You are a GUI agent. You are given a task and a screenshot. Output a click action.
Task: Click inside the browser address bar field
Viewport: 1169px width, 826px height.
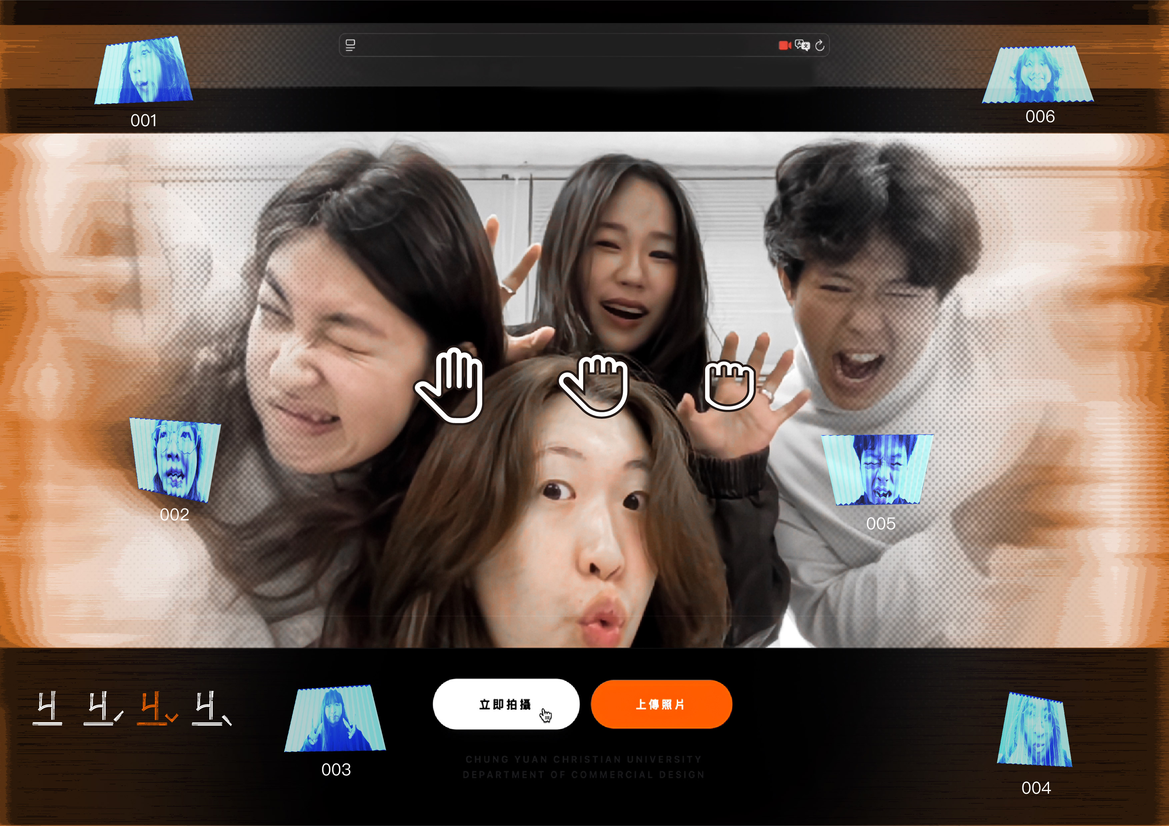pyautogui.click(x=584, y=45)
